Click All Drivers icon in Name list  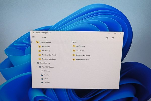[x=74, y=51]
